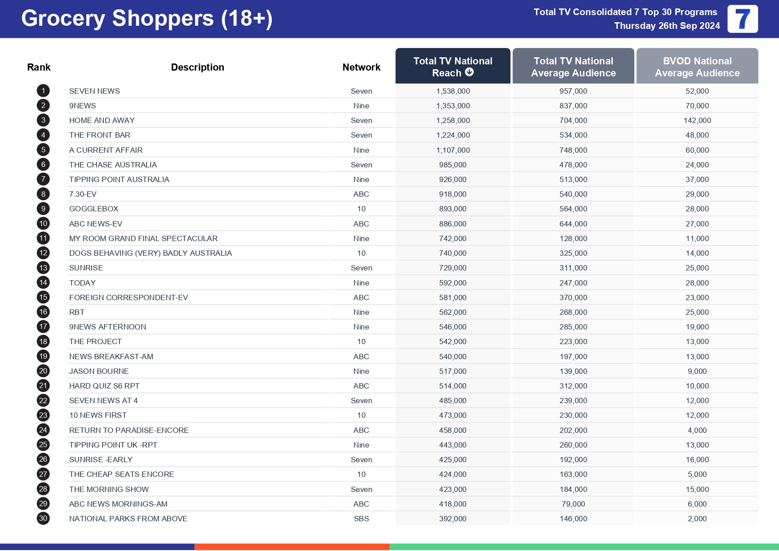Viewport: 779px width, 551px height.
Task: Click the SEVEN NEWS program row
Action: point(95,91)
